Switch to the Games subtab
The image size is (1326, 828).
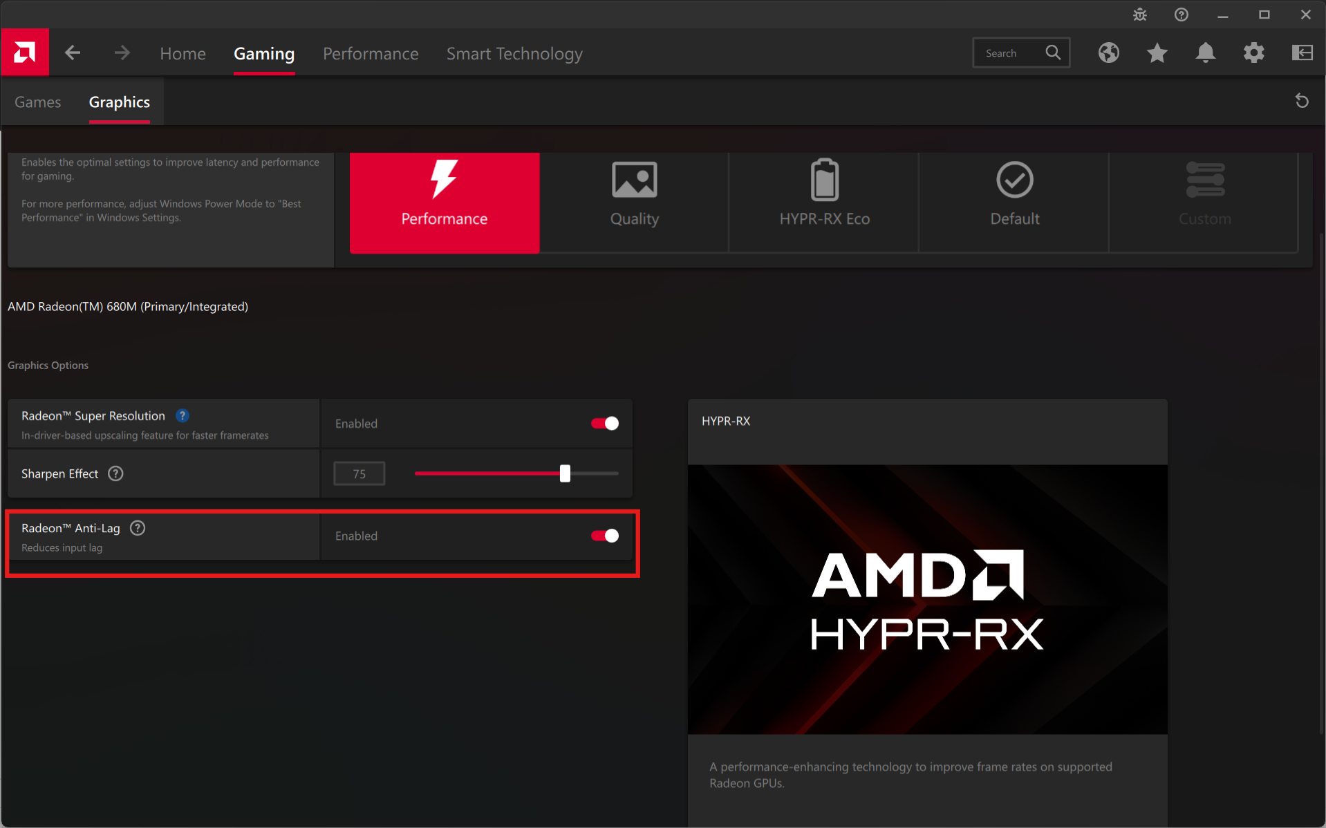point(38,102)
